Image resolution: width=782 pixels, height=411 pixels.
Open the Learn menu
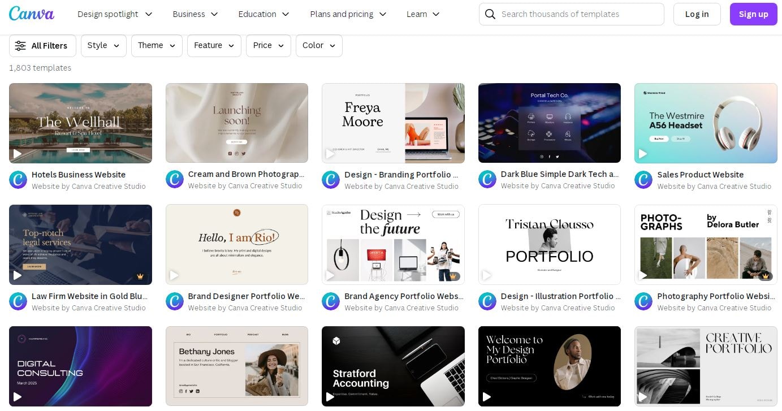422,14
